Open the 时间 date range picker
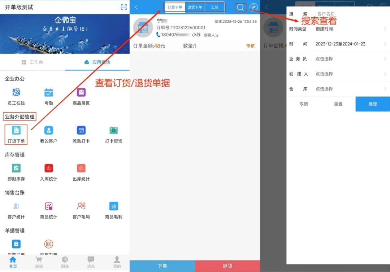Screen dimensions: 390x272 (338, 44)
